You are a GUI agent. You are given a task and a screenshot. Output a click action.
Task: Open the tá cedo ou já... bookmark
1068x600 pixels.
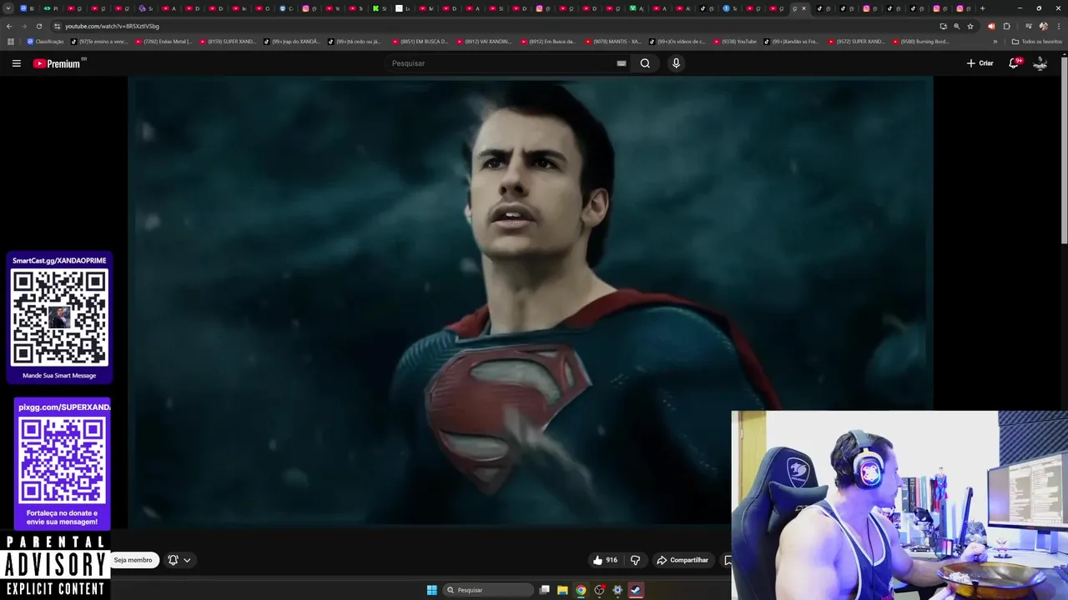tap(355, 41)
